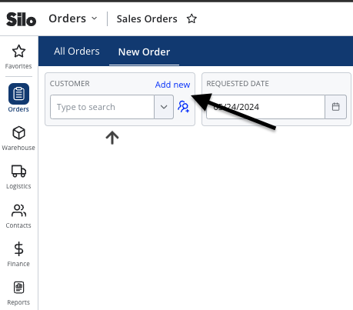This screenshot has height=310, width=353.
Task: Focus the customer Type to search field
Action: point(102,107)
